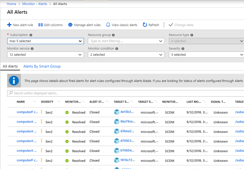Click the Resource group filter input
244x169 pixels.
122,41
